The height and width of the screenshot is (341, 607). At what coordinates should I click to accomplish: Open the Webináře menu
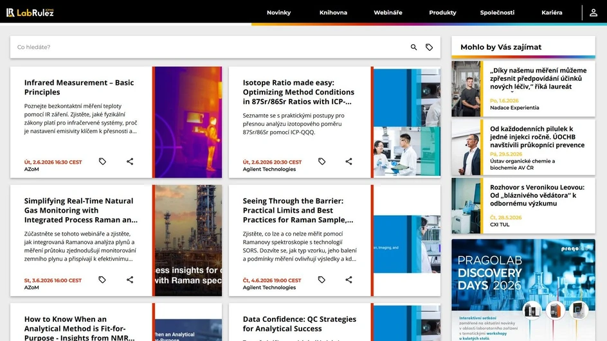point(388,12)
